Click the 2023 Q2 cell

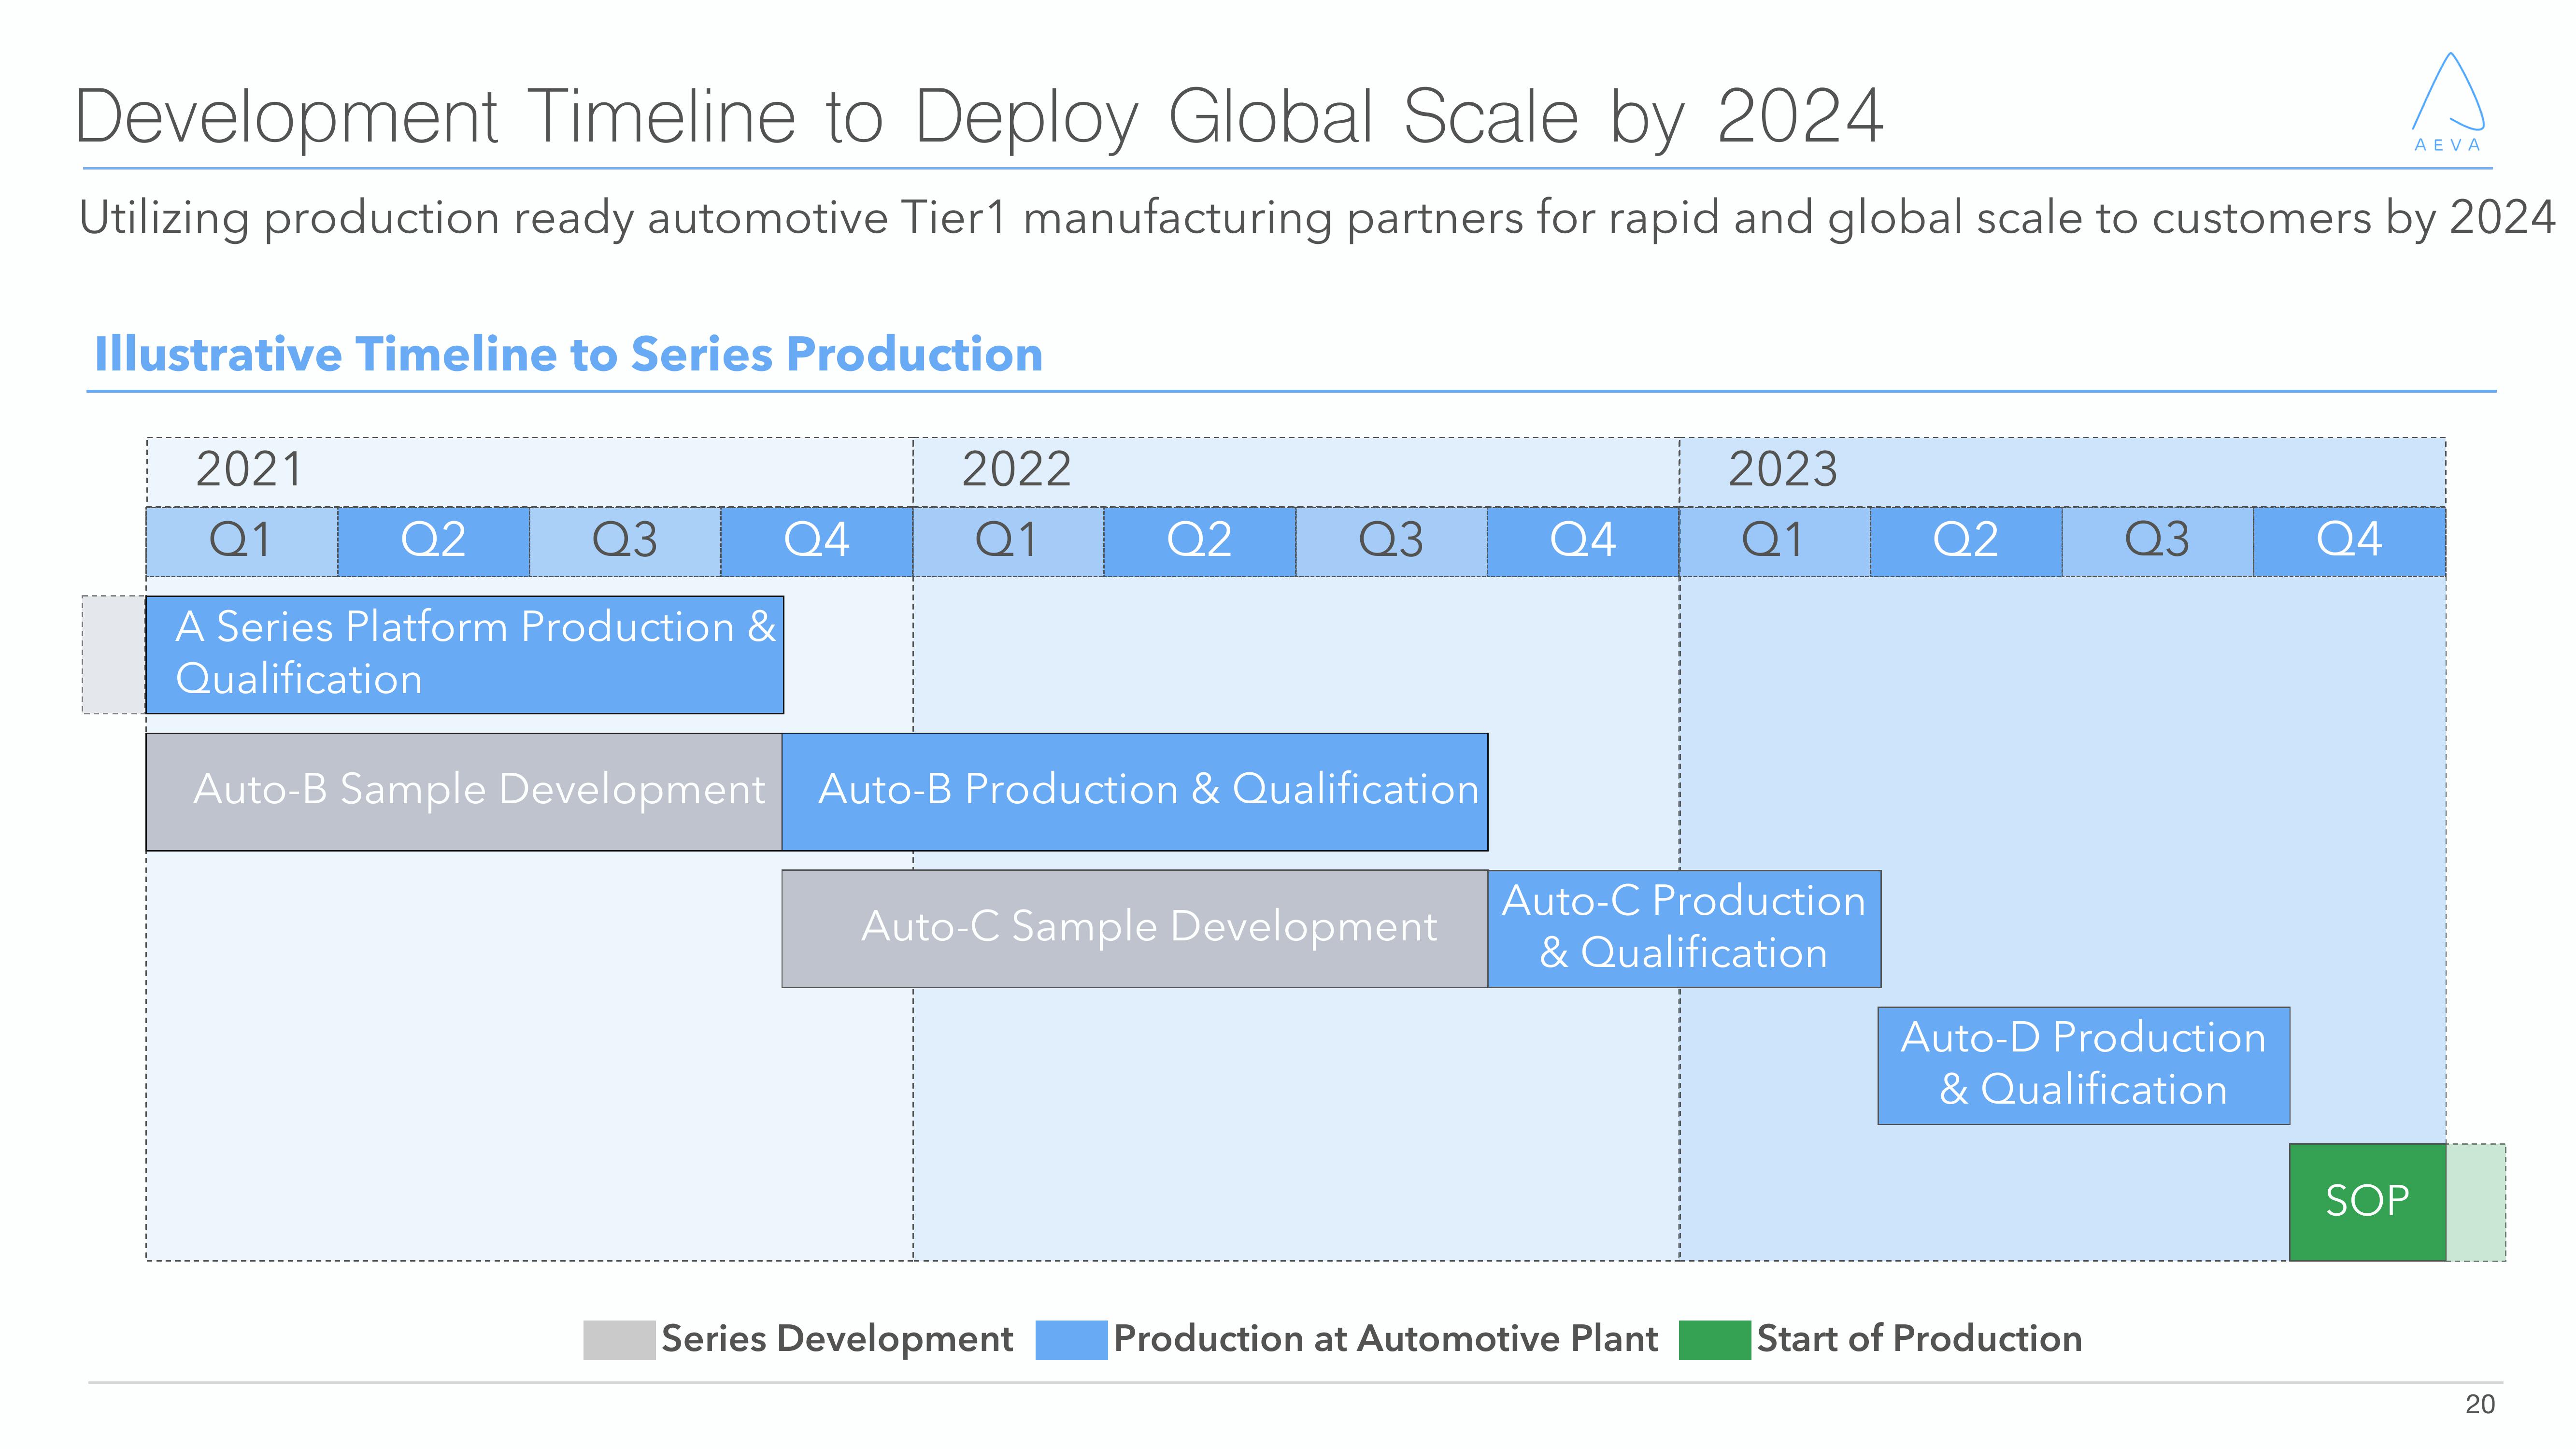1967,541
